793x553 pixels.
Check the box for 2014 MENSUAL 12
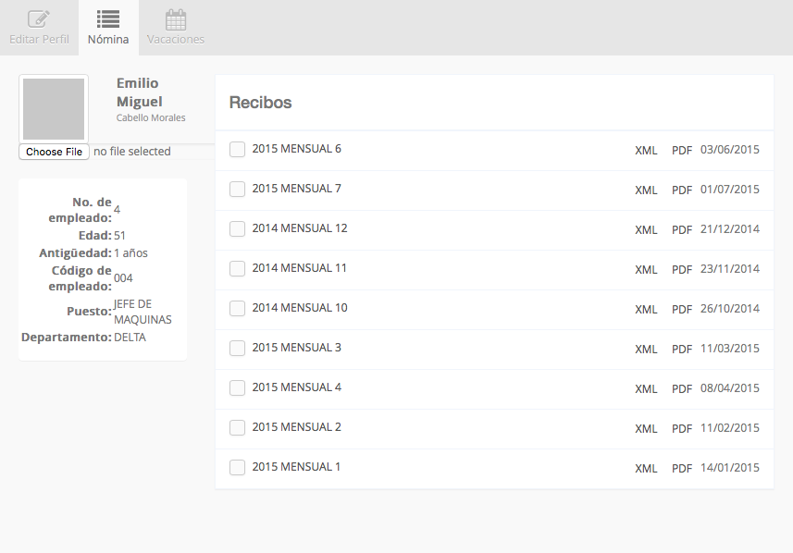(237, 229)
